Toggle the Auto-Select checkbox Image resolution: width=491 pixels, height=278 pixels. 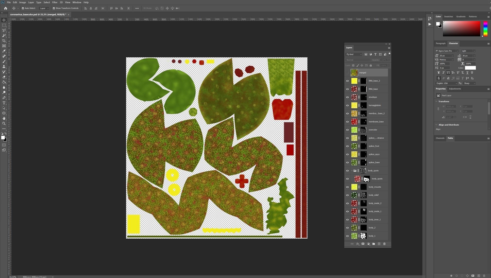tap(23, 8)
